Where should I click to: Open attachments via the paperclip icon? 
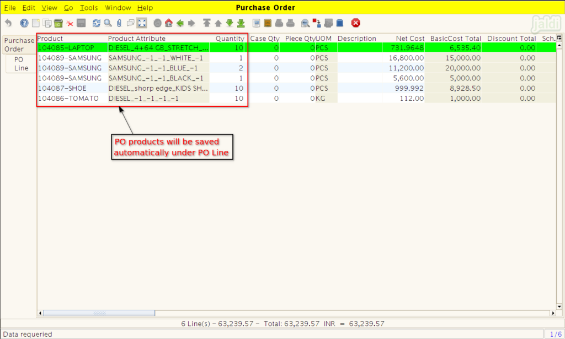coord(119,23)
